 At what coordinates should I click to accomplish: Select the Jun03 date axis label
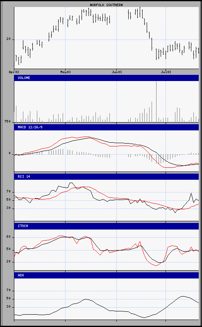click(x=117, y=72)
